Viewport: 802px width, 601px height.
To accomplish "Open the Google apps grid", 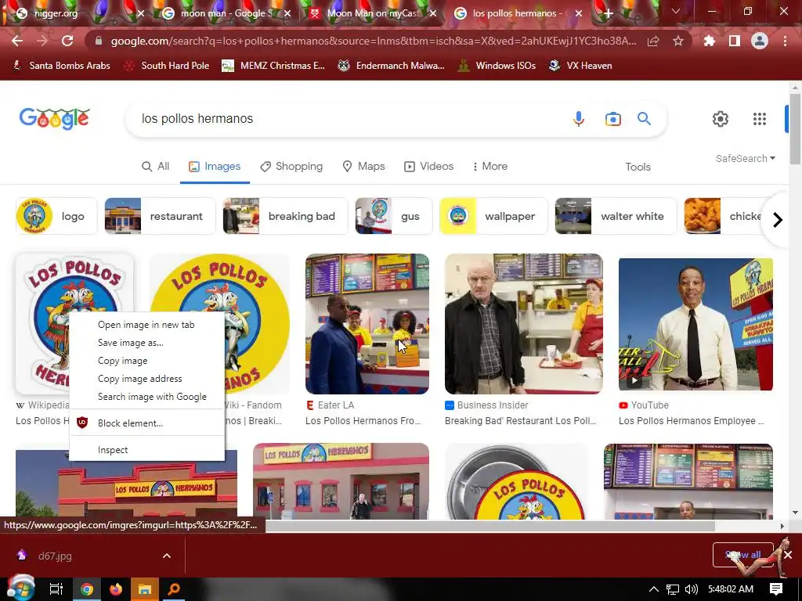I will pyautogui.click(x=760, y=119).
